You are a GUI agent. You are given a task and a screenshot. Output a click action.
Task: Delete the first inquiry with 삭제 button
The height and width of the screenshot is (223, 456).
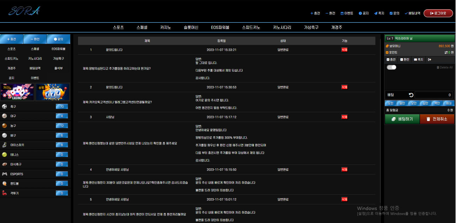coord(344,50)
